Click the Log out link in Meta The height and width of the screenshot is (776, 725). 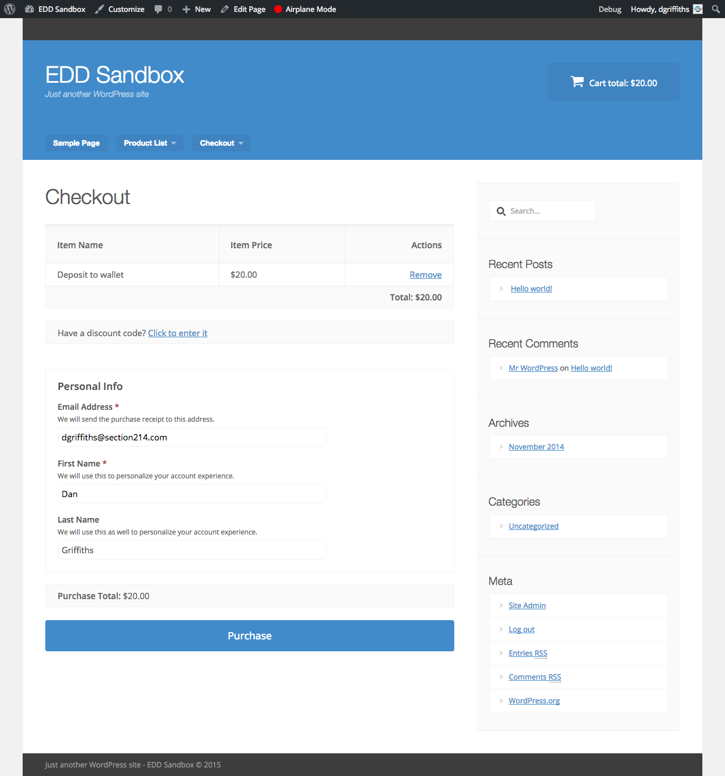pos(521,629)
